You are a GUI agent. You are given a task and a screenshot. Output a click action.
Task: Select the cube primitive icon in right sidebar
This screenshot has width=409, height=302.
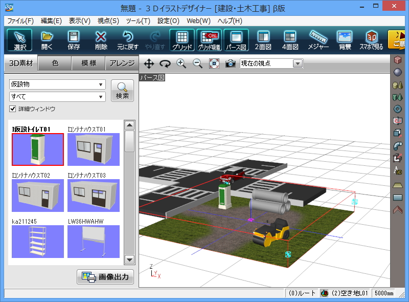(398, 59)
